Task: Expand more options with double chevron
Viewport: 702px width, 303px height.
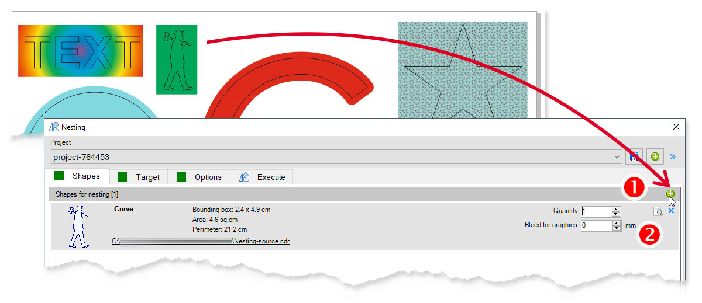Action: coord(672,156)
